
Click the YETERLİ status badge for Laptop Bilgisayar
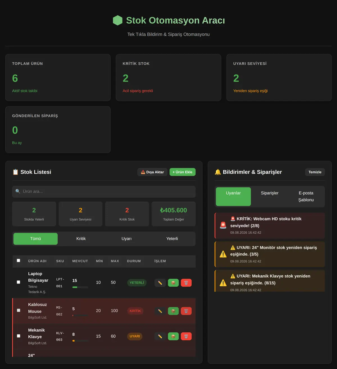point(137,283)
